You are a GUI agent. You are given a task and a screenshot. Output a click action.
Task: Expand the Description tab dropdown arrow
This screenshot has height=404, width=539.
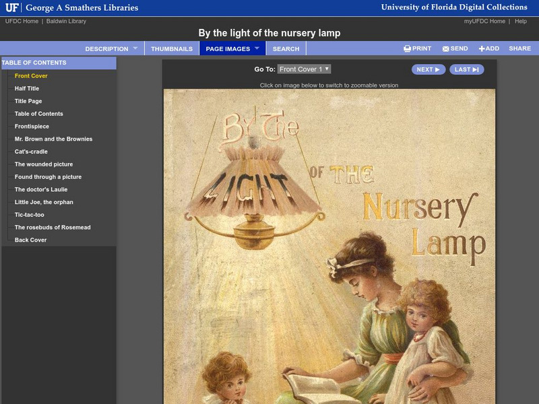click(x=135, y=48)
